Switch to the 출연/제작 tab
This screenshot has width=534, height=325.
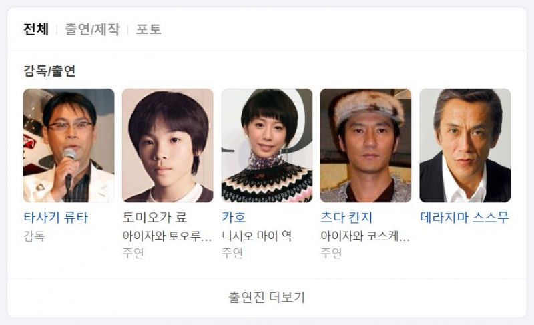pyautogui.click(x=92, y=29)
